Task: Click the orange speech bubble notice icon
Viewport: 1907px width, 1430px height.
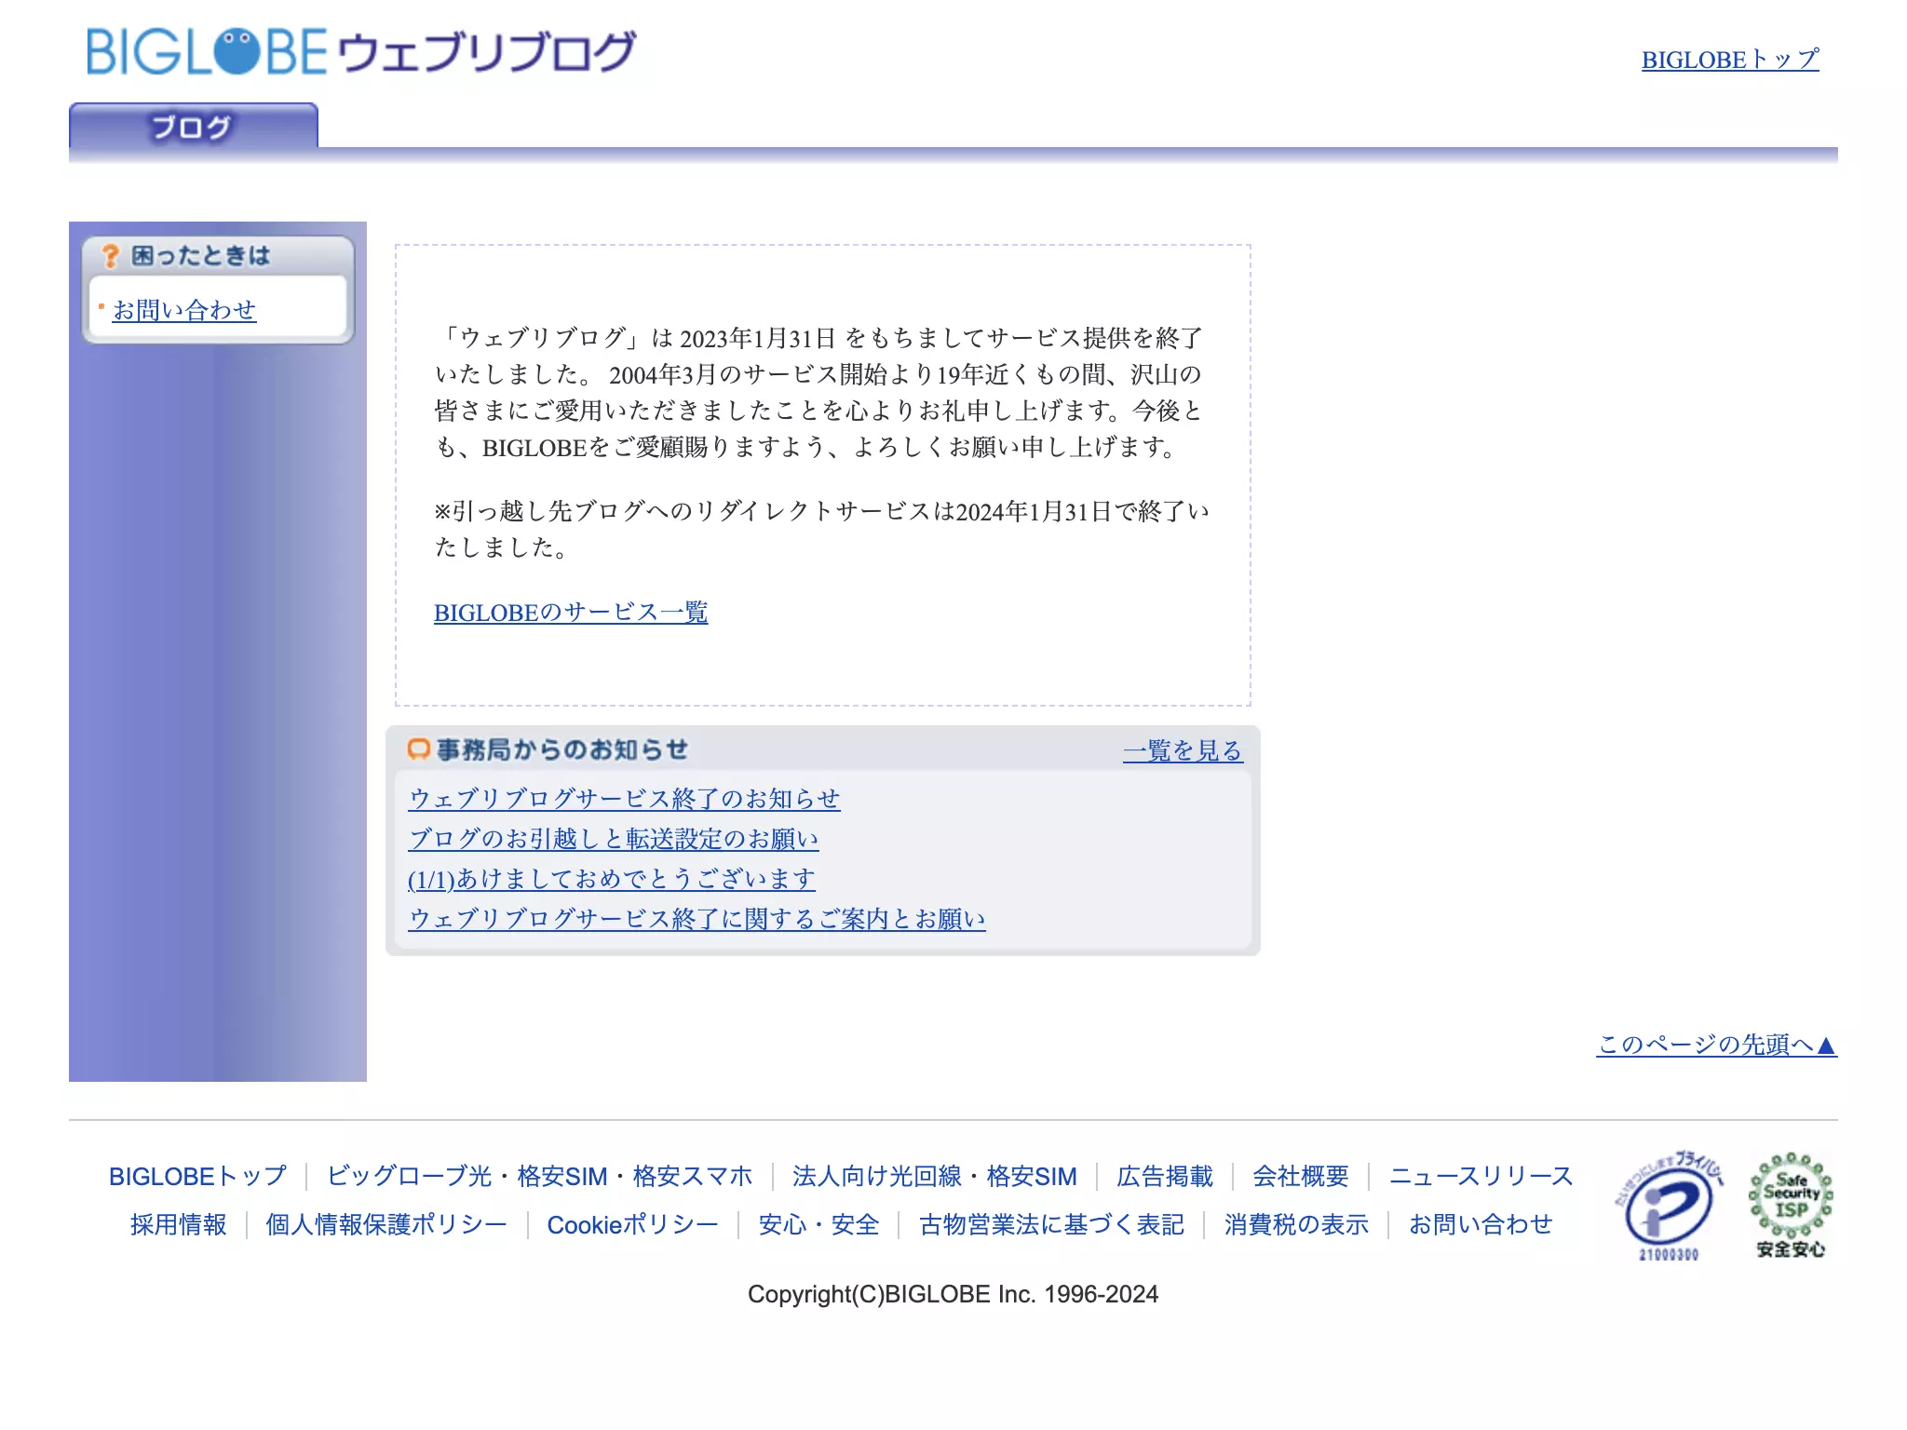Action: [x=418, y=749]
